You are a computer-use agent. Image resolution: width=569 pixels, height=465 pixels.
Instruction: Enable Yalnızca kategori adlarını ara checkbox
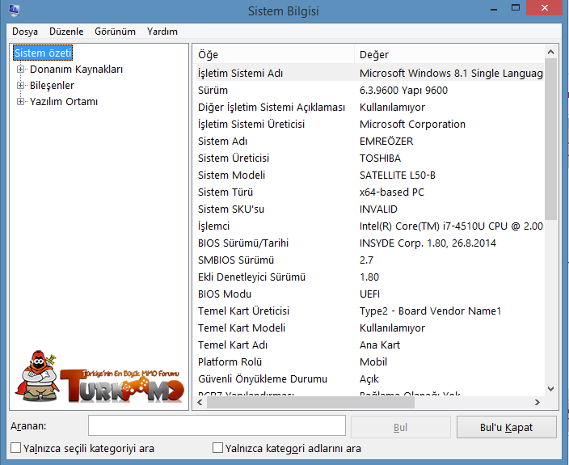click(217, 447)
